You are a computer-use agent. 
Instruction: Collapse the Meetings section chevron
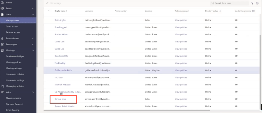point(33,50)
